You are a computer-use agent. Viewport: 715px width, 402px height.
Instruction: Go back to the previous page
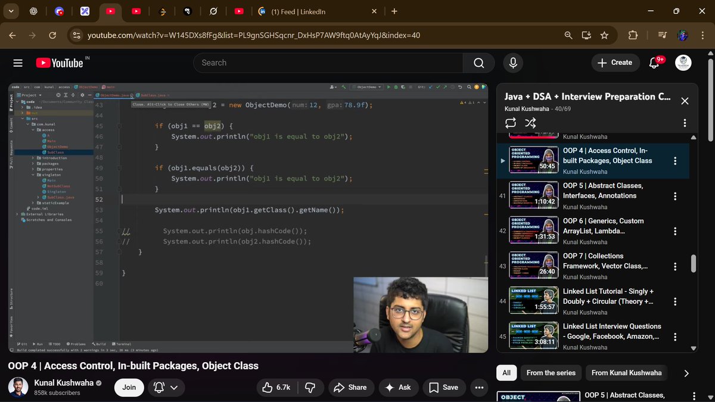pos(13,35)
